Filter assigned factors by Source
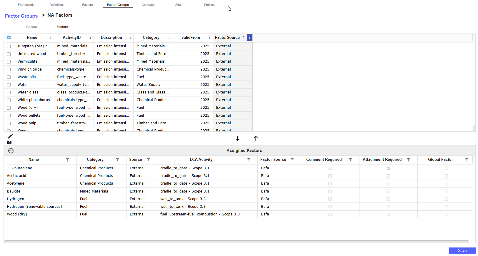Image resolution: width=478 pixels, height=256 pixels. point(148,160)
